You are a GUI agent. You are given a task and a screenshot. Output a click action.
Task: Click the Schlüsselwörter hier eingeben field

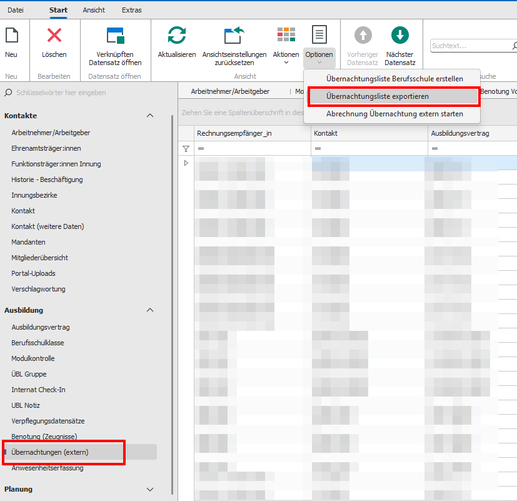[61, 93]
